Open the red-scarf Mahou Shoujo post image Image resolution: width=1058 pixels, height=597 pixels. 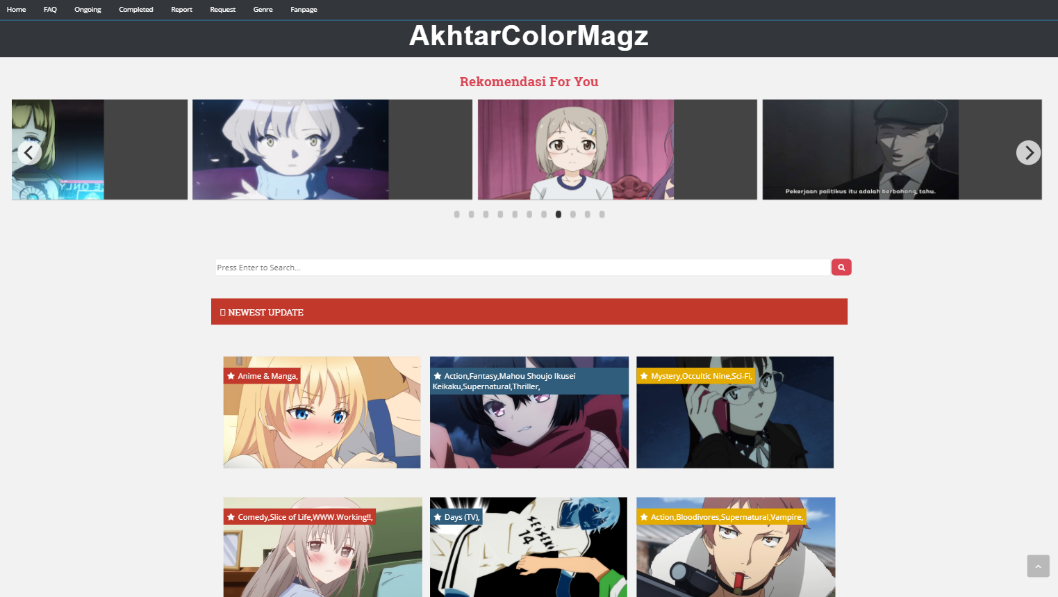tap(529, 412)
